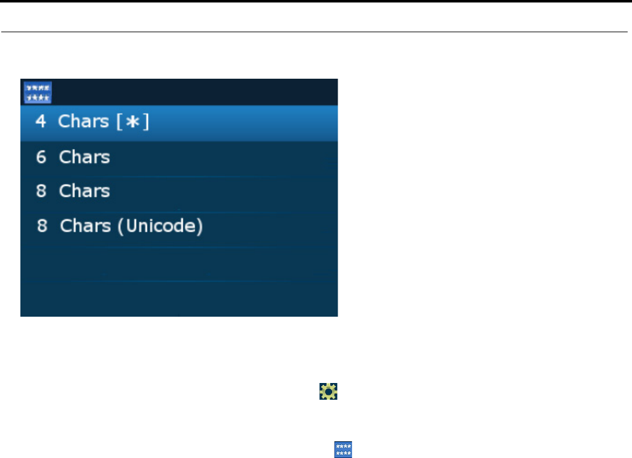Select 8 Chars (Unicode) entry

(x=179, y=227)
